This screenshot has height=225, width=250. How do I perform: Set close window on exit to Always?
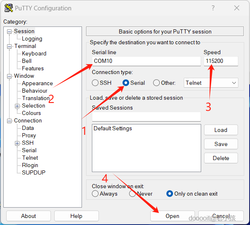(x=96, y=194)
